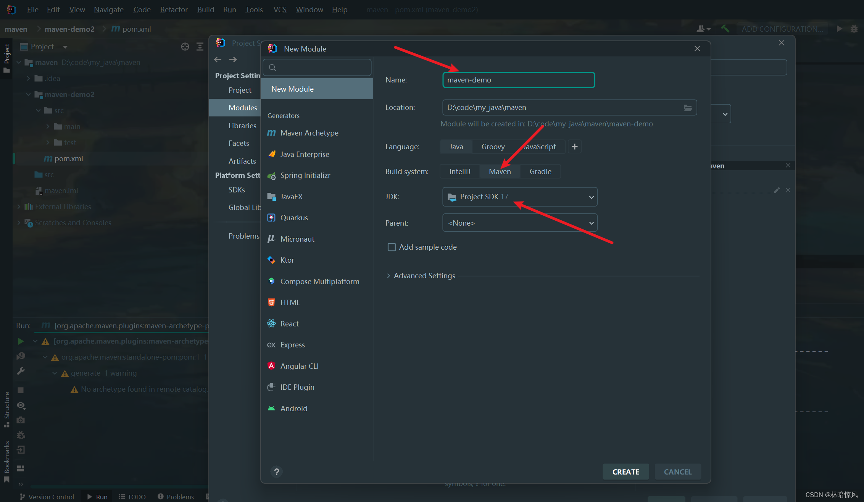Viewport: 864px width, 502px height.
Task: Enable the Add sample code checkbox
Action: coord(392,247)
